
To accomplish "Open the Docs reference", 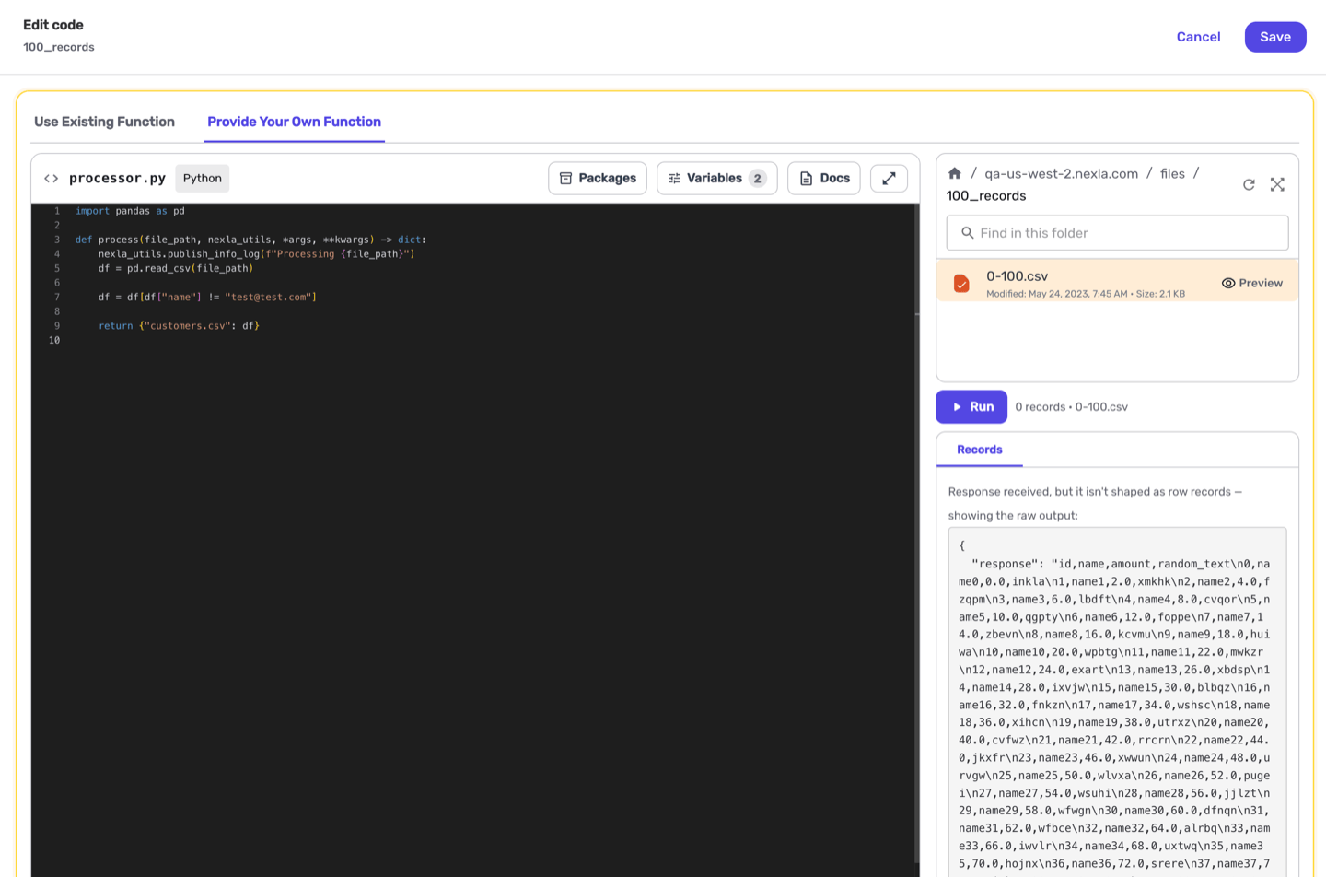I will click(824, 178).
